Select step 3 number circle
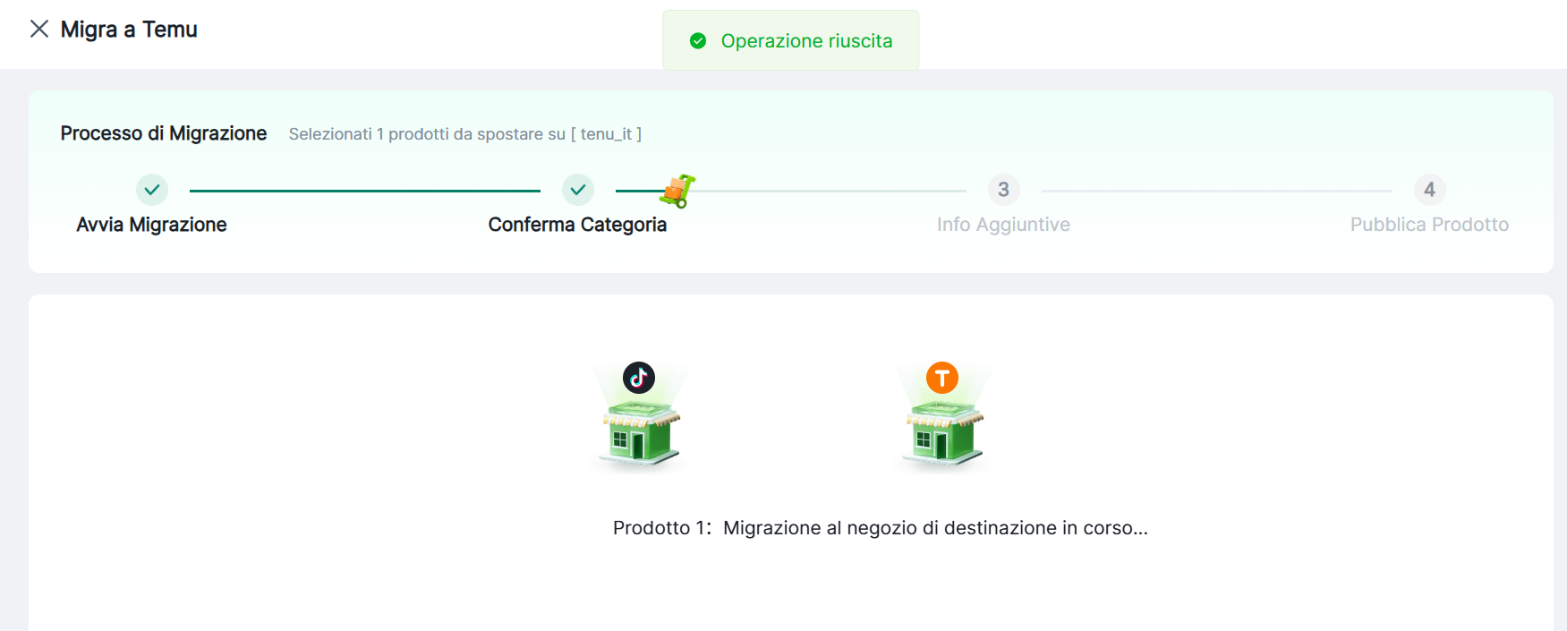The width and height of the screenshot is (1567, 631). tap(1003, 190)
